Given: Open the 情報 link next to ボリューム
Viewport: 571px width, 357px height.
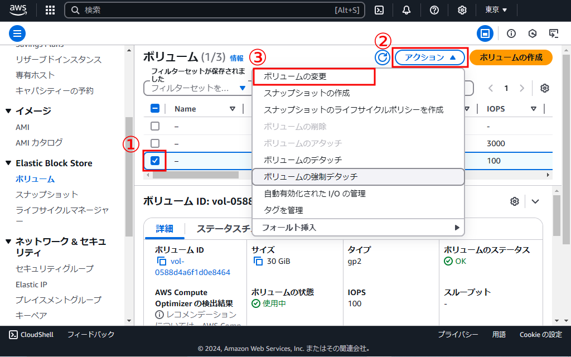Looking at the screenshot, I should 236,58.
